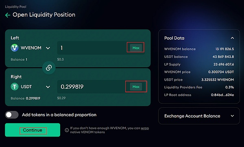
Task: Click the Left amount input showing 1
Action: pyautogui.click(x=92, y=48)
